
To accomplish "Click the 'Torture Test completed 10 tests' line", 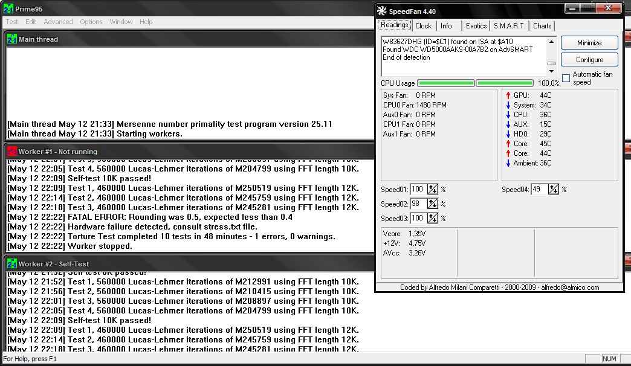I will point(172,237).
